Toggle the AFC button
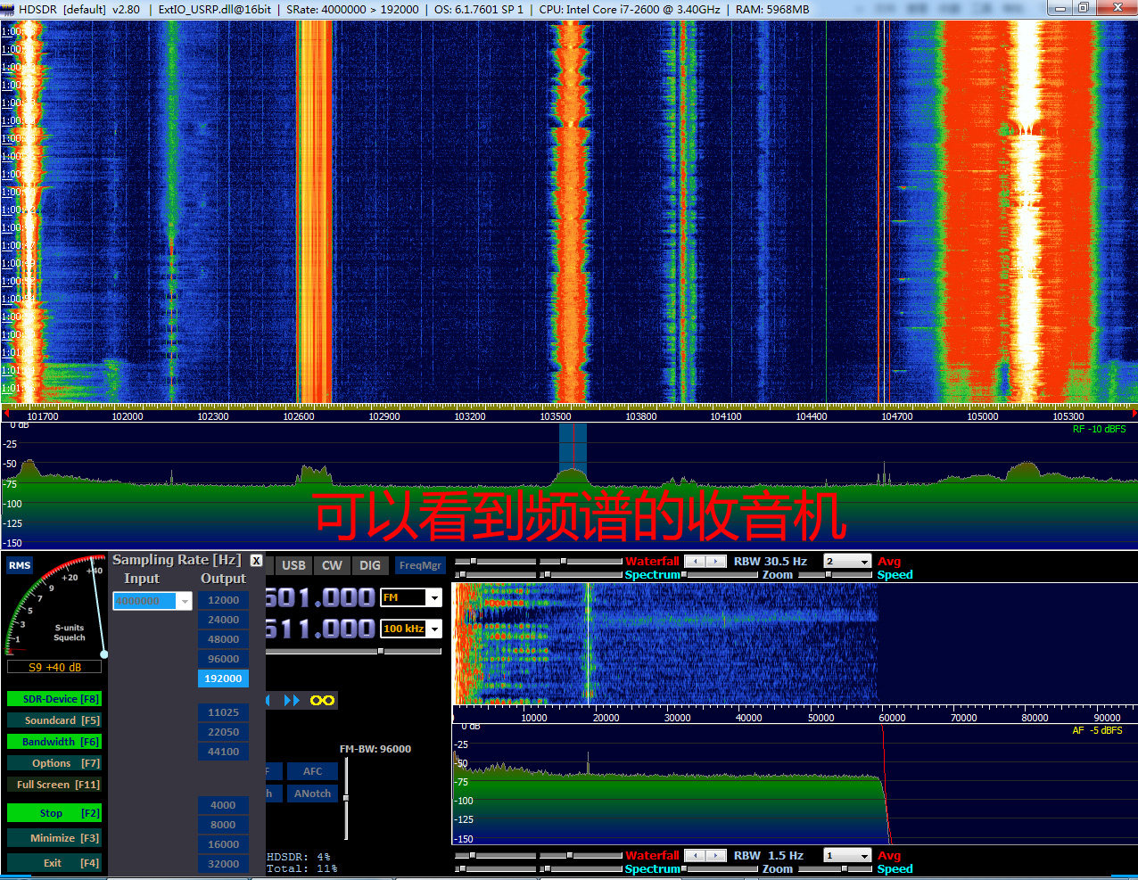The width and height of the screenshot is (1138, 880). (x=312, y=771)
